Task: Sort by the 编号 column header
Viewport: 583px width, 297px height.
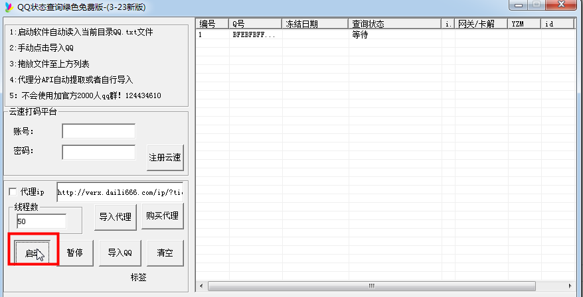Action: click(212, 24)
